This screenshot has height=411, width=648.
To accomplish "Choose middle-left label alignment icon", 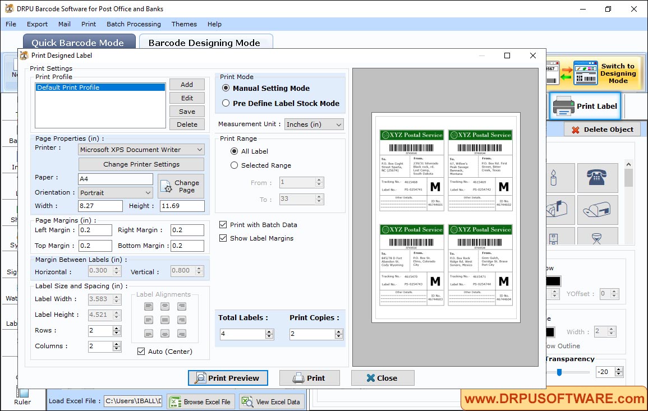I will coord(149,320).
